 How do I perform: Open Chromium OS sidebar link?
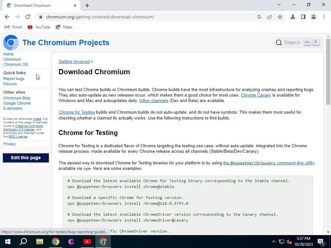click(x=16, y=65)
